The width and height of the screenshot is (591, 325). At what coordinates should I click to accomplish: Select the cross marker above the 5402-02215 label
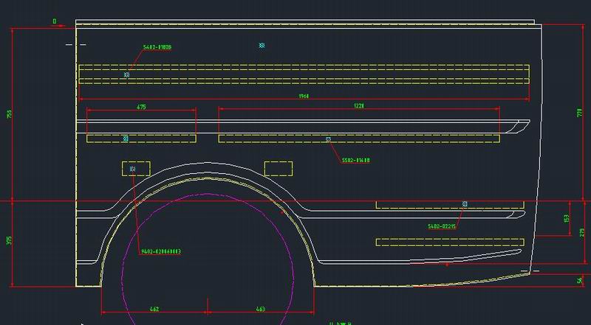tap(465, 203)
